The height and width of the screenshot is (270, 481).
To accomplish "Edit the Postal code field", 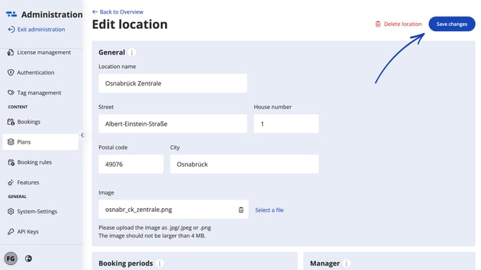I will (131, 164).
